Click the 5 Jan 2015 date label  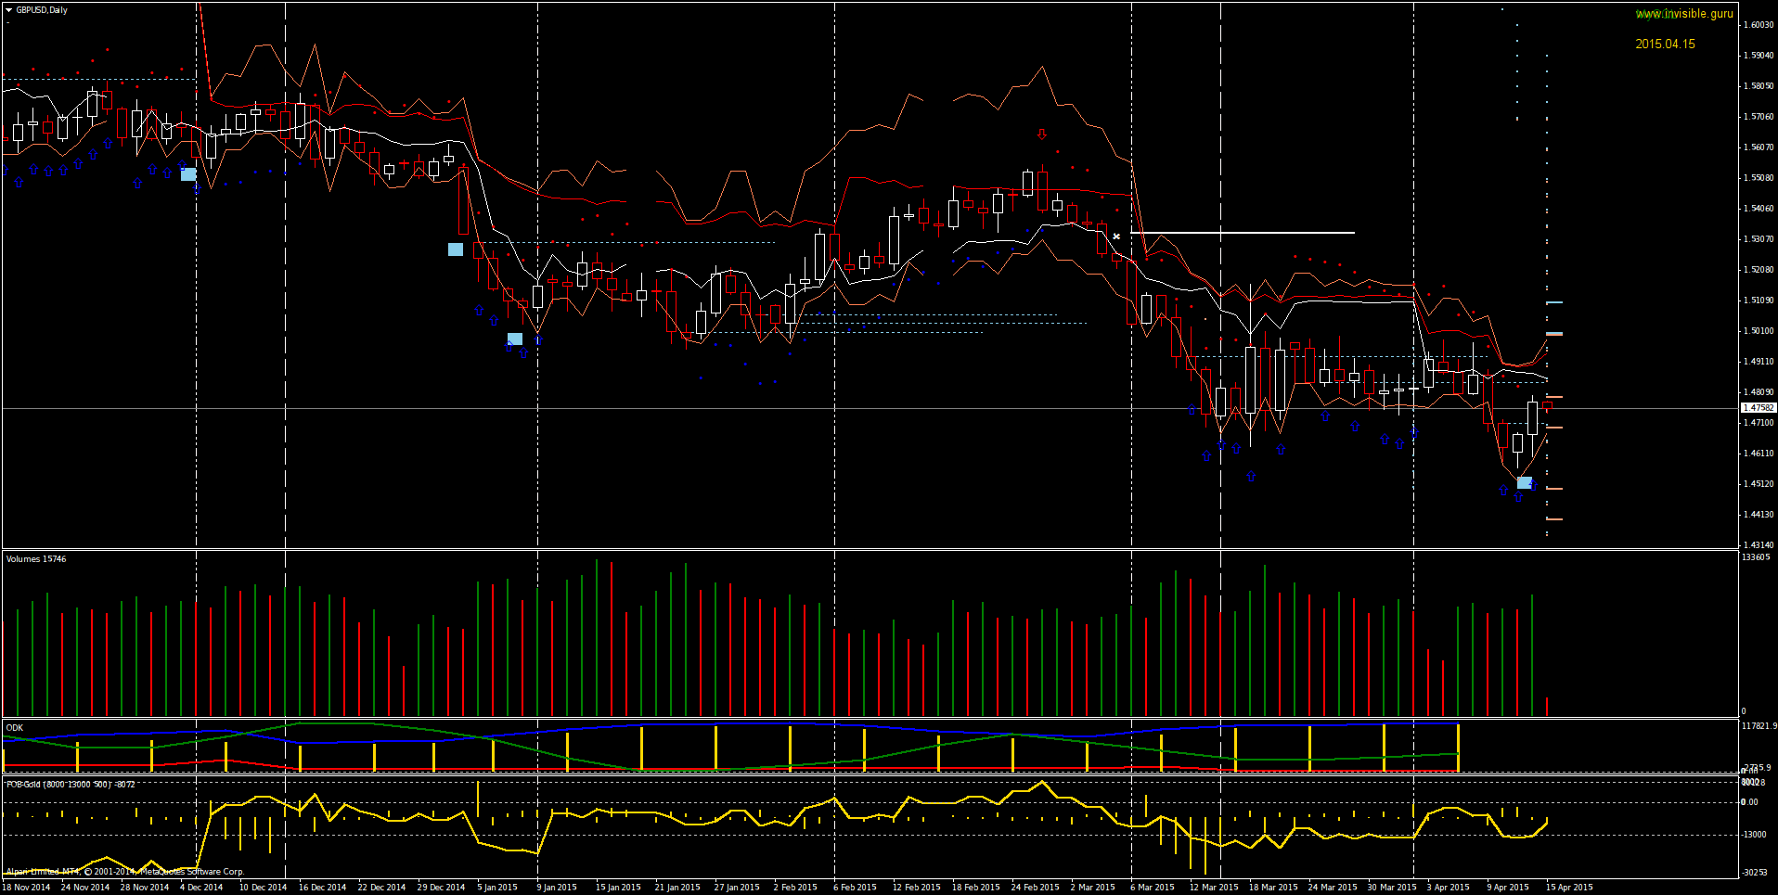(497, 888)
